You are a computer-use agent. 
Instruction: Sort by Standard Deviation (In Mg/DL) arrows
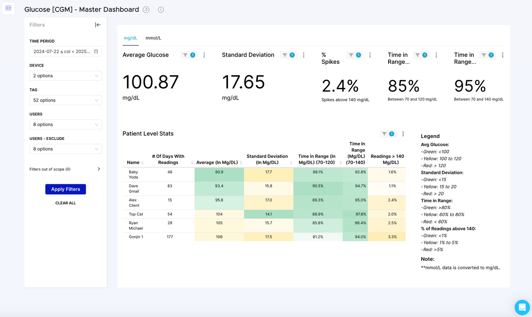pyautogui.click(x=291, y=163)
